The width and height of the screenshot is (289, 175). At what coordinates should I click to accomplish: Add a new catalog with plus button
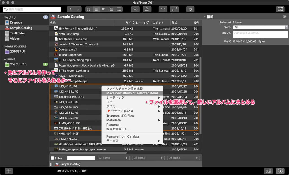[9, 171]
